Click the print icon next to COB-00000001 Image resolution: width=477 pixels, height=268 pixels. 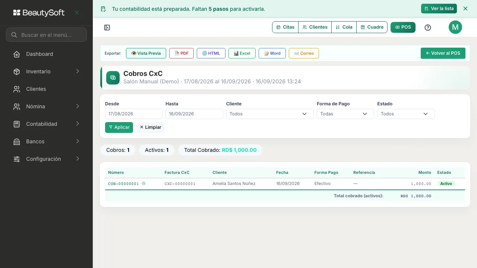[x=143, y=184]
